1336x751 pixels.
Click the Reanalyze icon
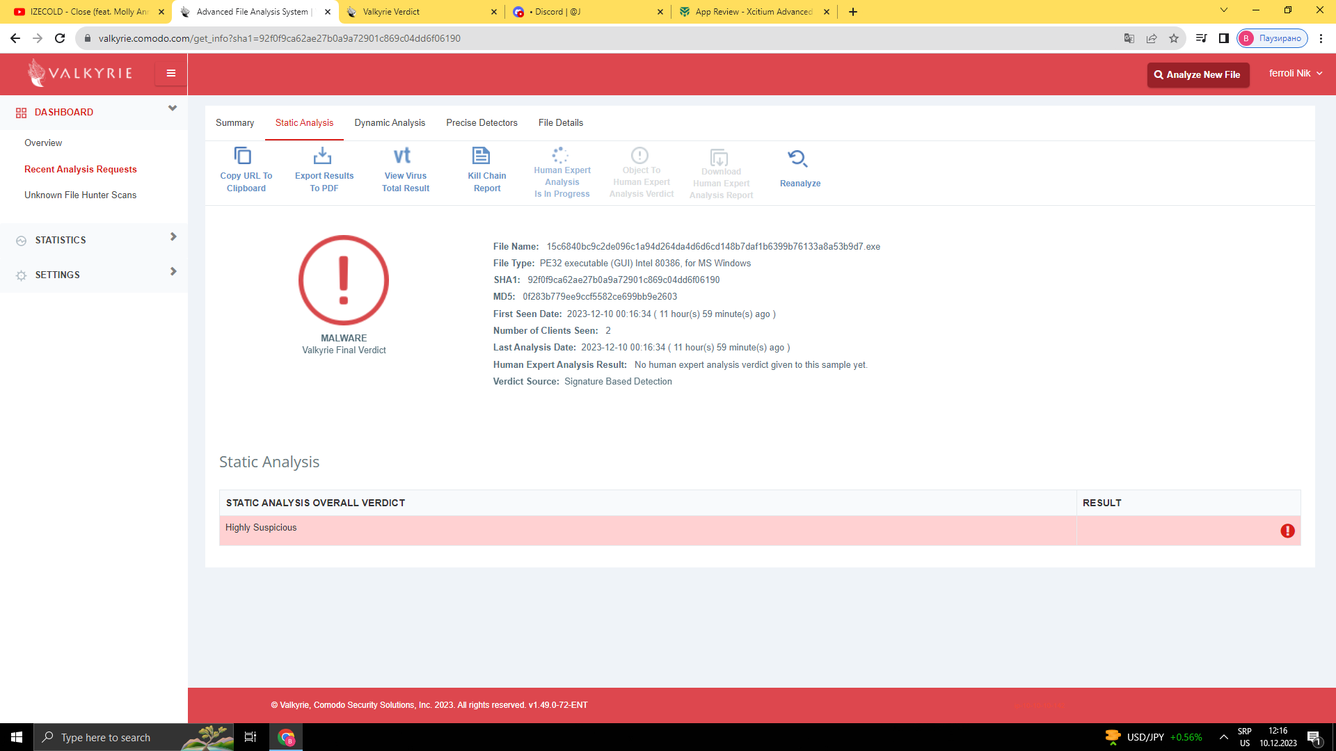click(x=797, y=159)
